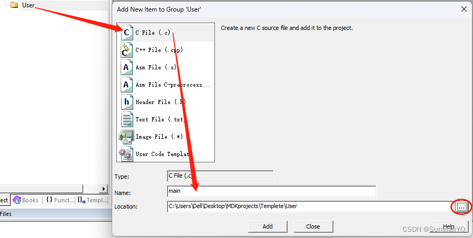Click the Location path field

pos(311,206)
